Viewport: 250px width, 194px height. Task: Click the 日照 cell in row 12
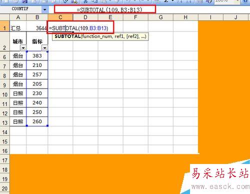click(x=18, y=112)
